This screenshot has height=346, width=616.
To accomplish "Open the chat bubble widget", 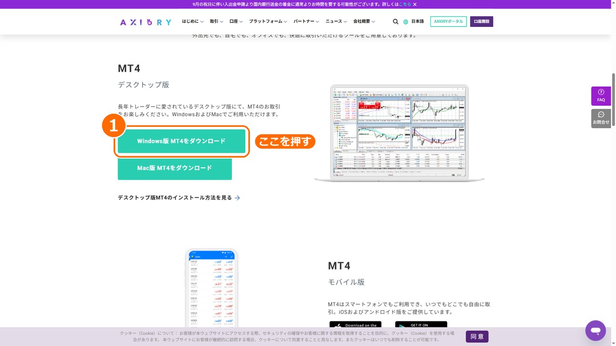I will (x=595, y=331).
